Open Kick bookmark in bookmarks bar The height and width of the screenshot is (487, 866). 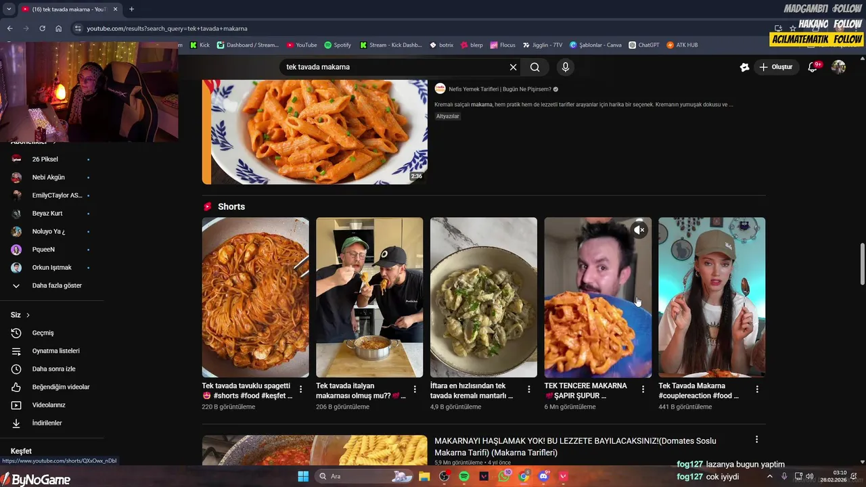[x=200, y=45]
